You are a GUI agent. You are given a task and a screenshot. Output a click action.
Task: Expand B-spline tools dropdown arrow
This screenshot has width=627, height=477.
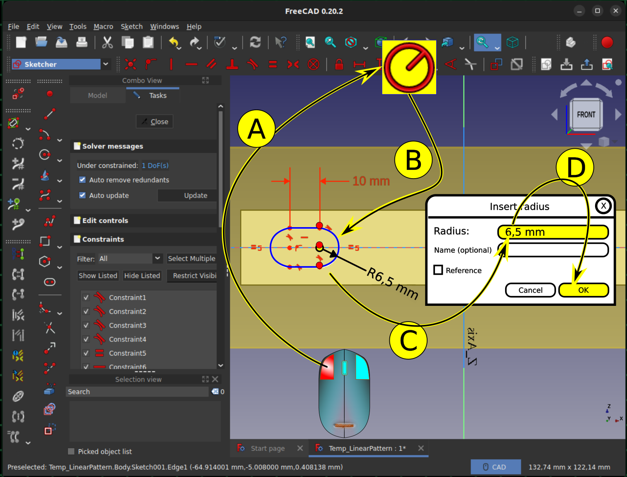[60, 201]
